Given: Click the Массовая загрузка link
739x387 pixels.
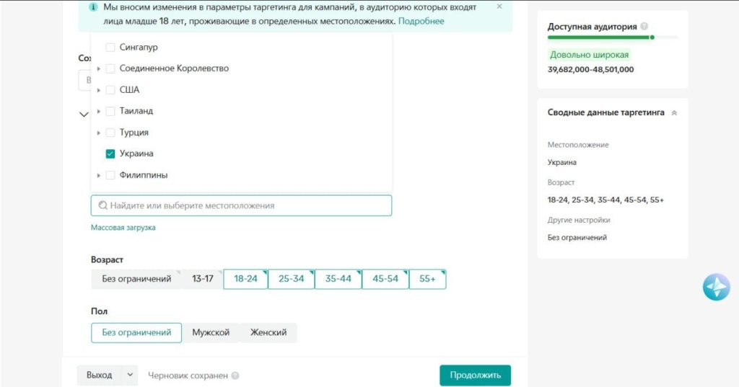Looking at the screenshot, I should coord(123,228).
